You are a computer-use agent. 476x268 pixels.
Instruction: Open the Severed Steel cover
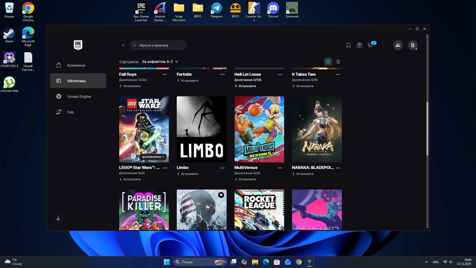point(317,210)
